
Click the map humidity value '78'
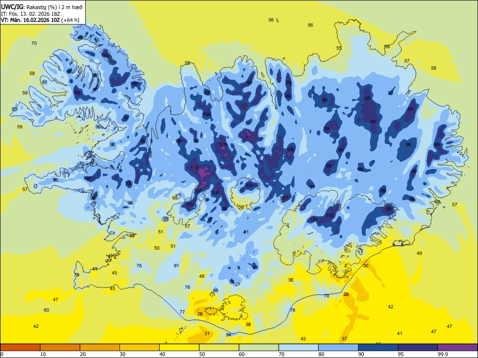pyautogui.click(x=326, y=295)
